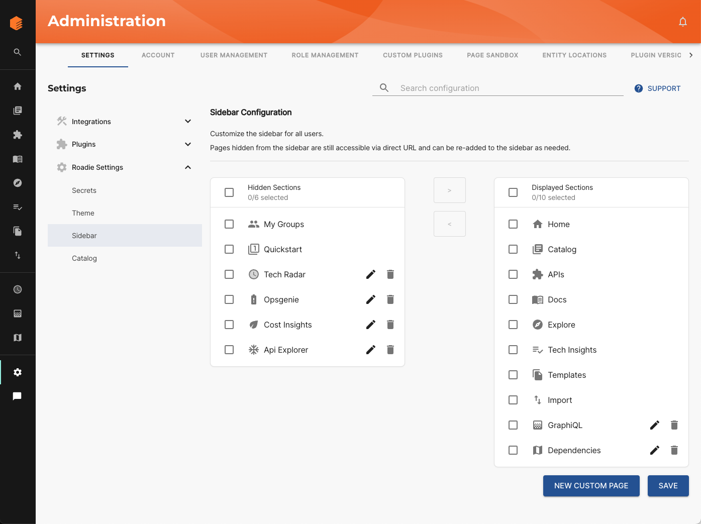Screen dimensions: 701x524
Task: Select the Sidebar settings item
Action: 125,236
